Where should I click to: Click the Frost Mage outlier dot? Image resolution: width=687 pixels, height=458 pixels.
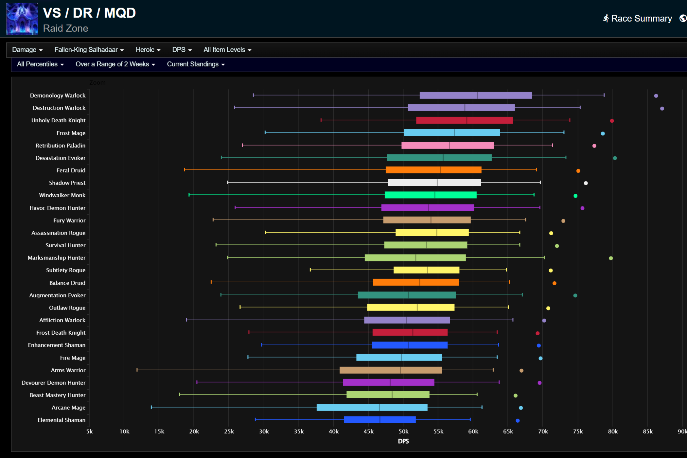point(603,133)
